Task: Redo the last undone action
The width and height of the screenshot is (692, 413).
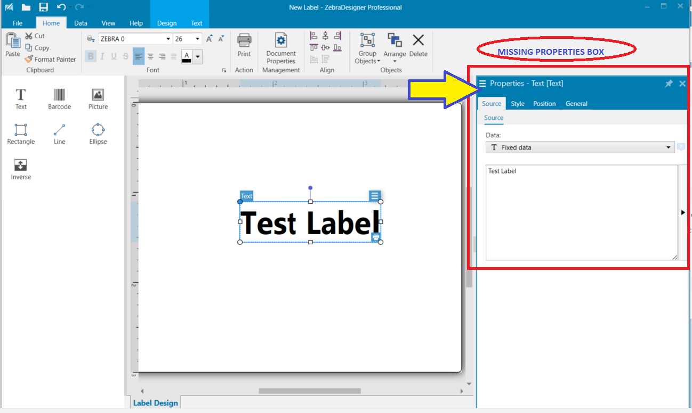Action: pyautogui.click(x=79, y=7)
